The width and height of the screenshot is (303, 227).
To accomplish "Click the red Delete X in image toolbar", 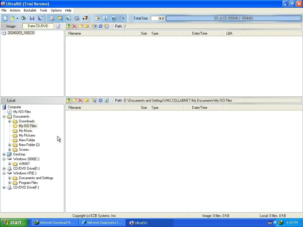I will pyautogui.click(x=74, y=26).
